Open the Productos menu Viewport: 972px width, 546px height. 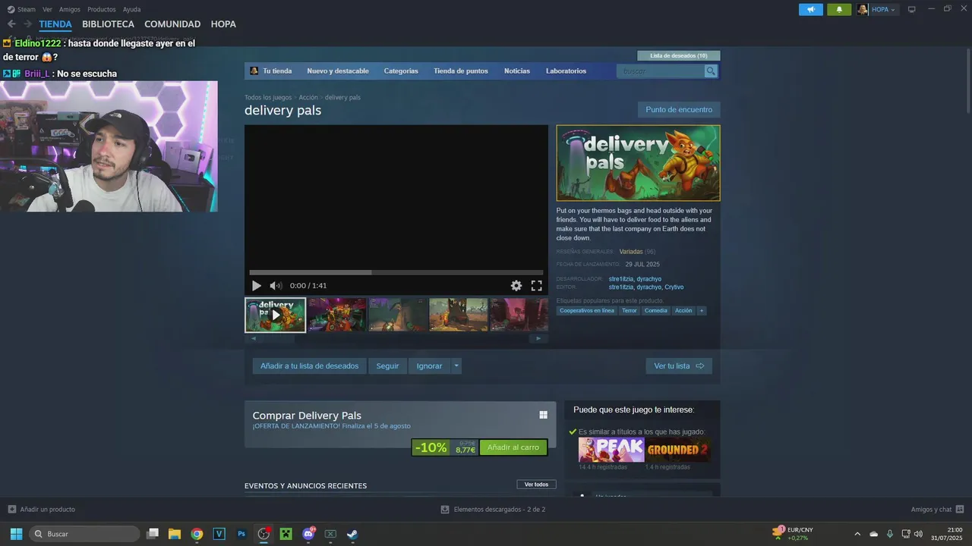tap(102, 9)
